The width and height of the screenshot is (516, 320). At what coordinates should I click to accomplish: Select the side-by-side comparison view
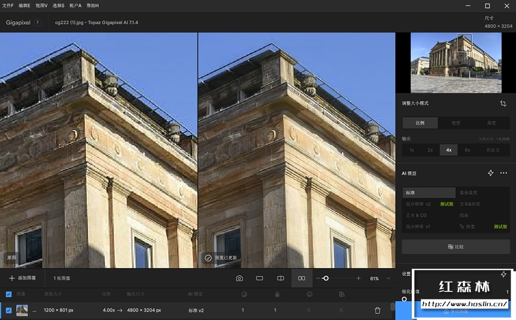coord(302,279)
